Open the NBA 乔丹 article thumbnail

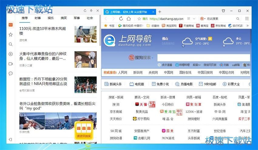[x=86, y=85]
